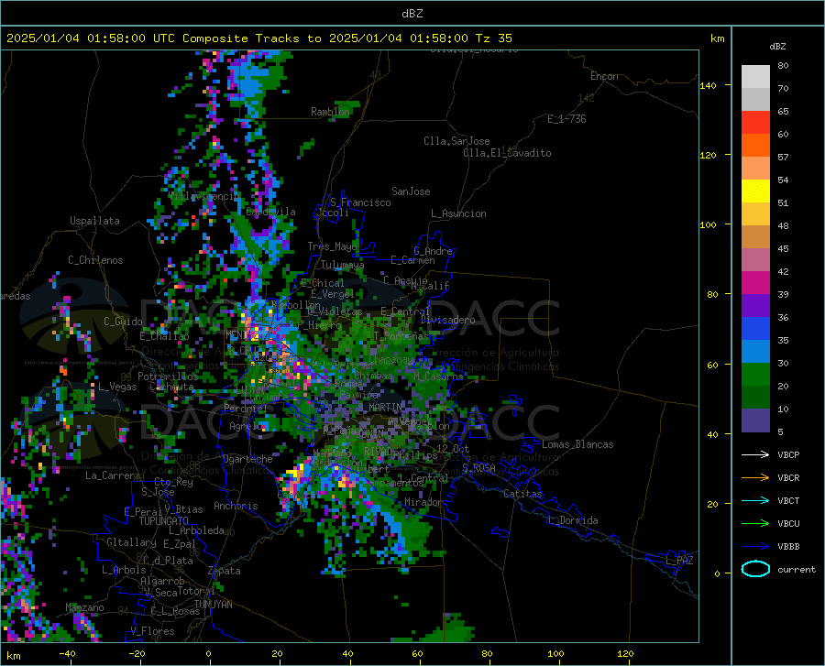
Task: Click the TUNUYAN map label
Action: click(x=213, y=604)
